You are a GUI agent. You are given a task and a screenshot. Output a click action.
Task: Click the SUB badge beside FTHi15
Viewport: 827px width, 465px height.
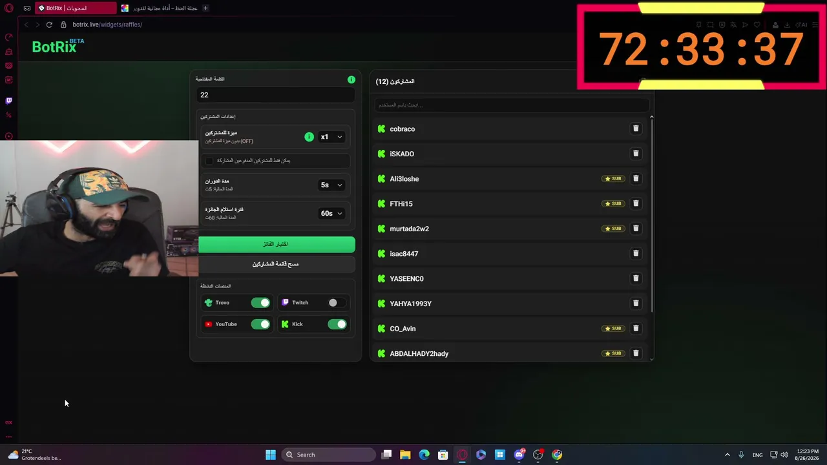tap(613, 203)
